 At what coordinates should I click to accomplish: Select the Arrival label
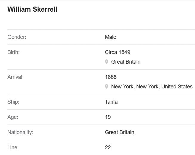point(16,77)
